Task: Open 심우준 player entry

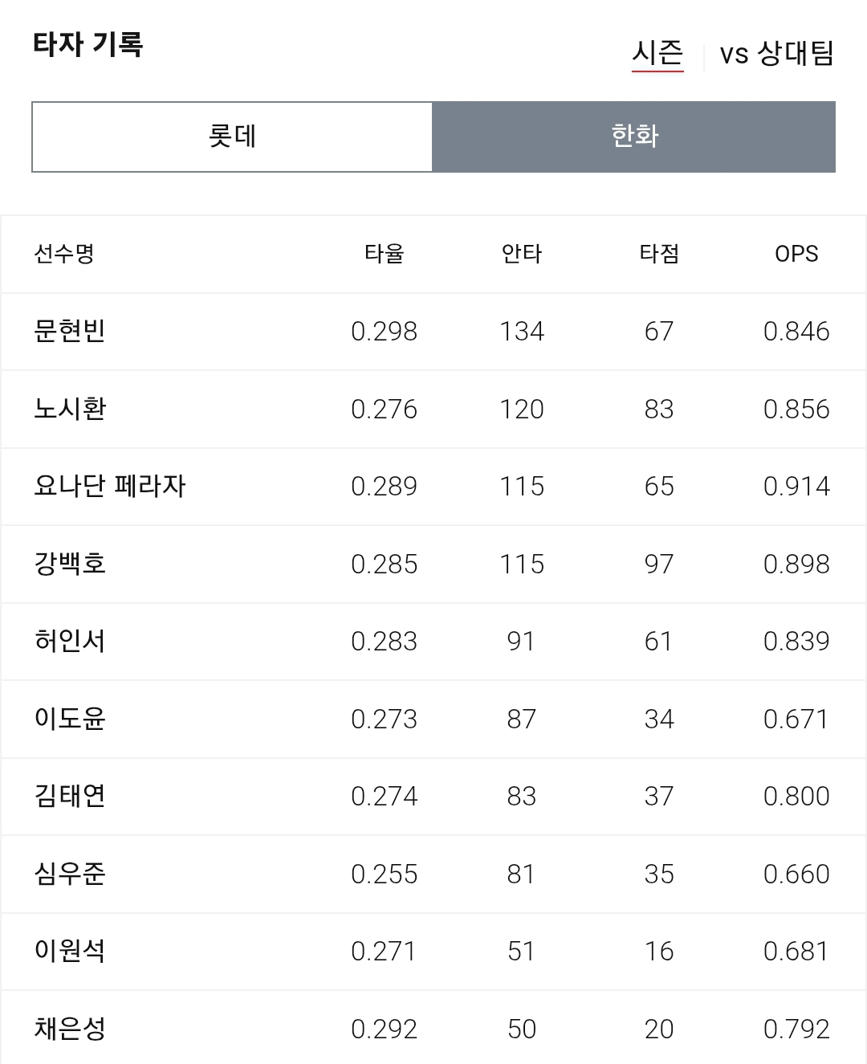Action: [433, 874]
